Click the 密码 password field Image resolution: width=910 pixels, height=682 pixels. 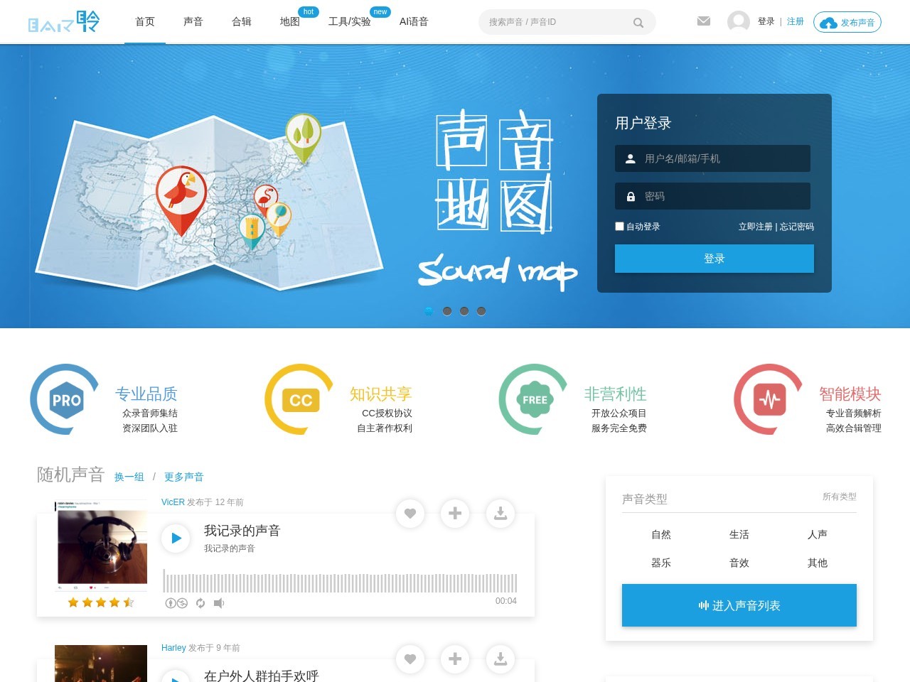coord(712,196)
